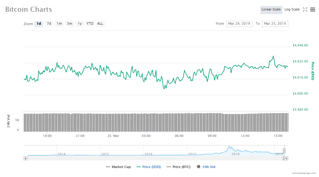
Task: Select 1y zoom range
Action: pyautogui.click(x=80, y=24)
